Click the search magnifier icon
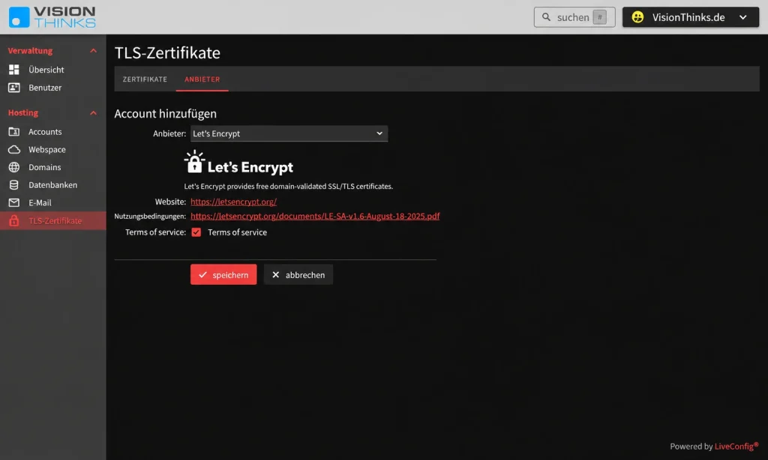Viewport: 768px width, 460px height. point(546,17)
